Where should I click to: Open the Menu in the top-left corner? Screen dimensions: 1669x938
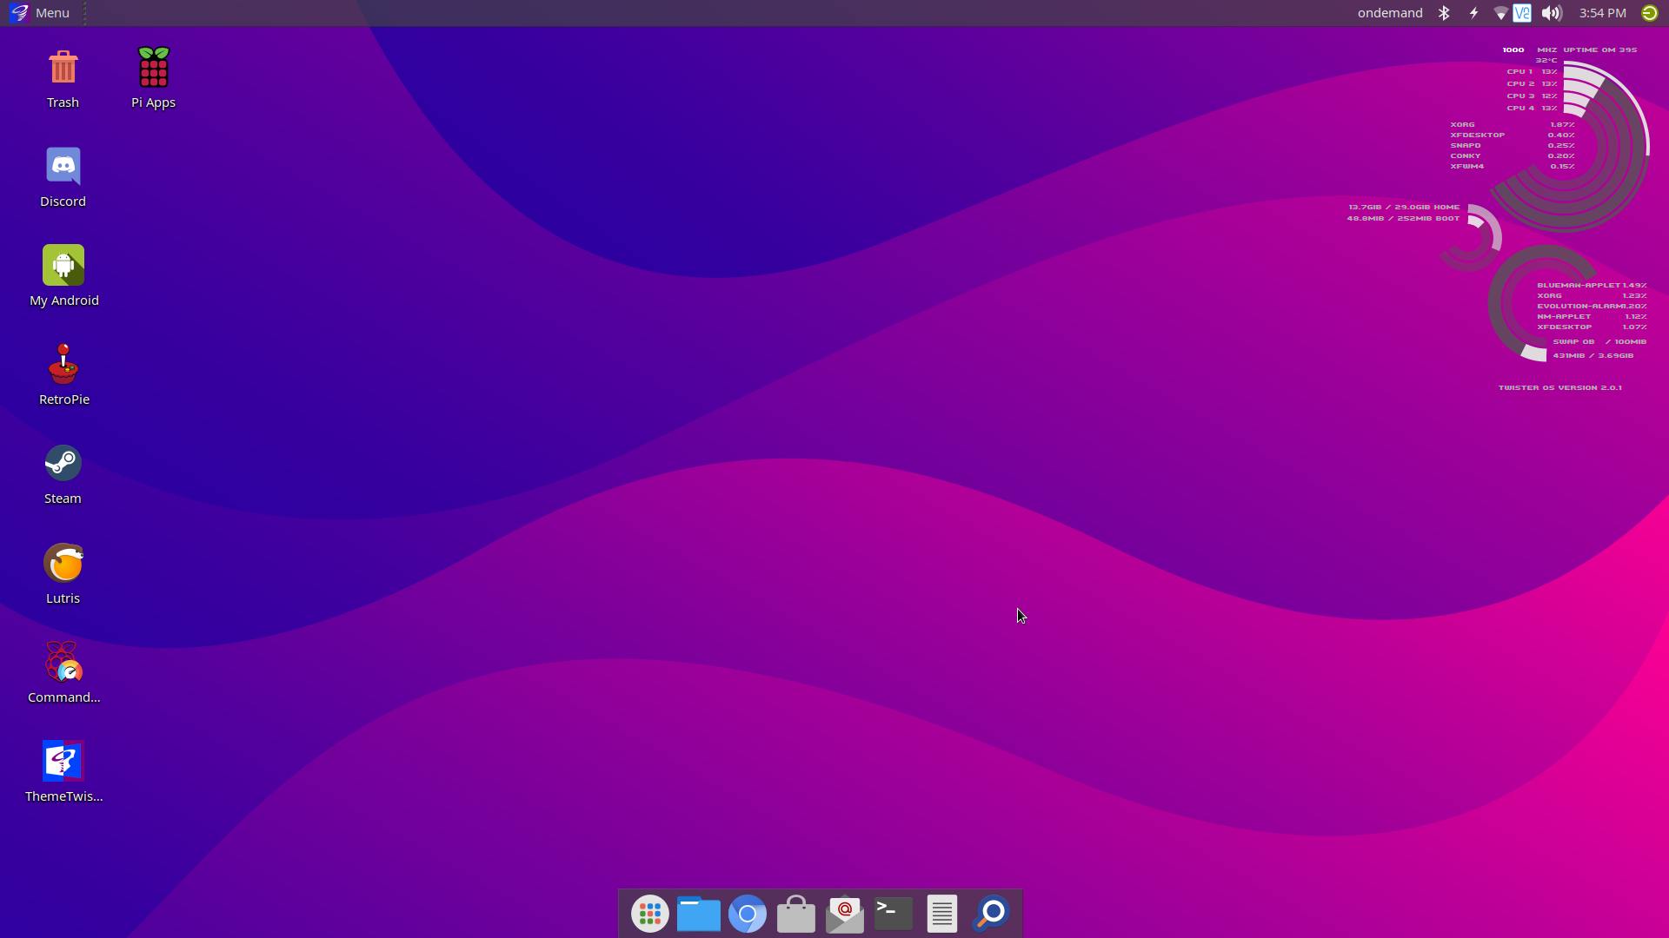click(39, 12)
